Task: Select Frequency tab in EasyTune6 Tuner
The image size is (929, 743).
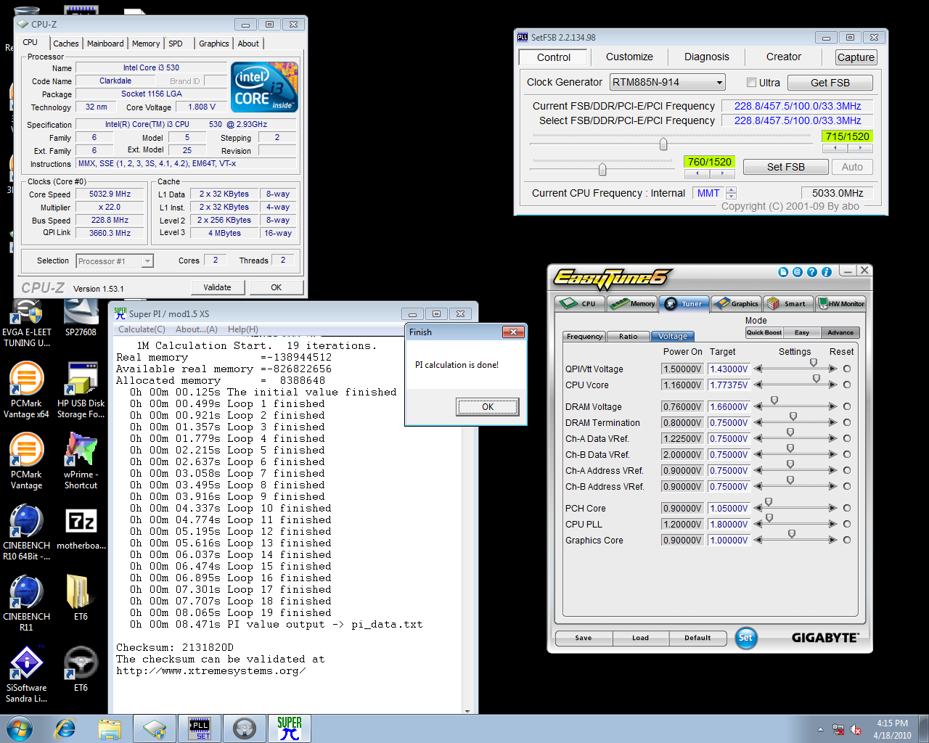Action: 584,337
